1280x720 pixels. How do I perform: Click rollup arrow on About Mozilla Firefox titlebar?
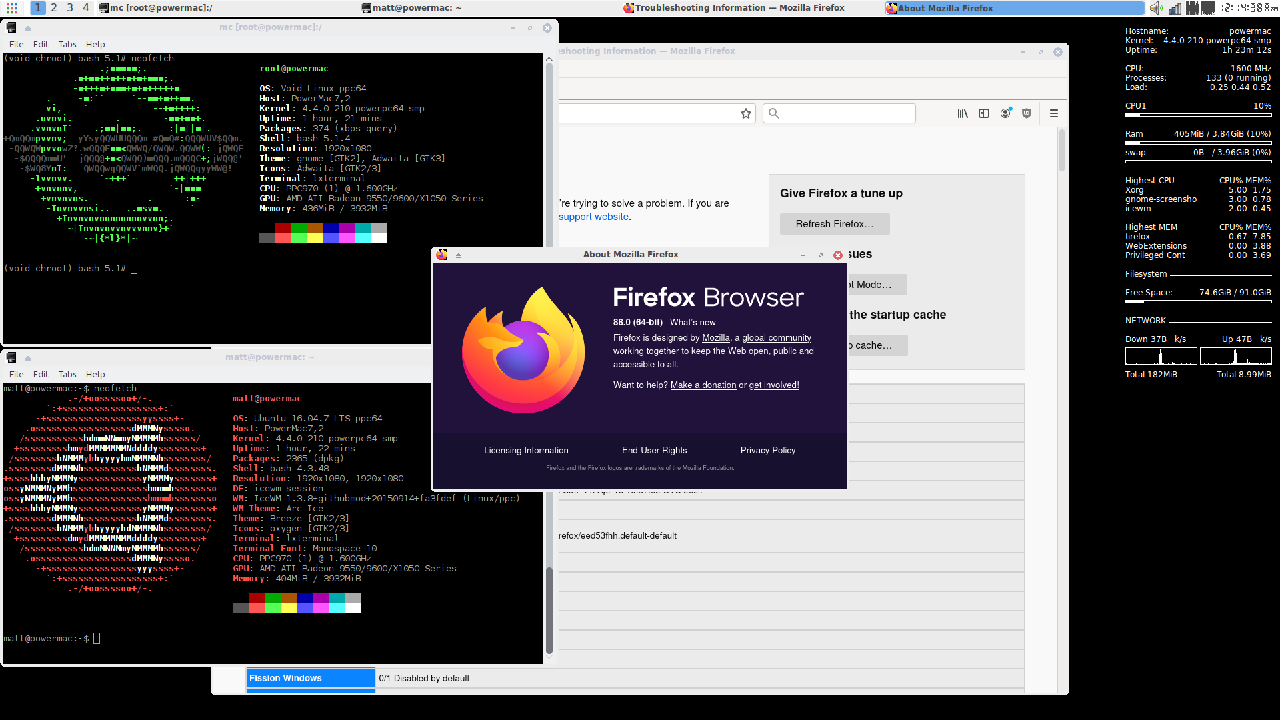459,255
